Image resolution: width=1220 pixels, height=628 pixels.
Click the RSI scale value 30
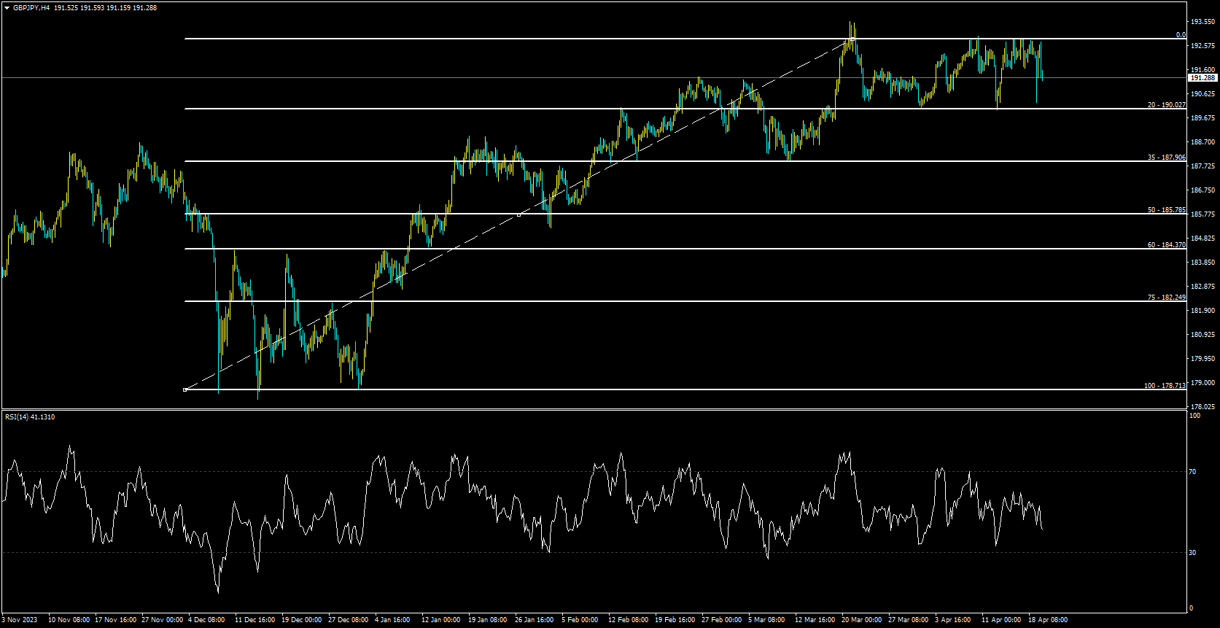pos(1192,553)
